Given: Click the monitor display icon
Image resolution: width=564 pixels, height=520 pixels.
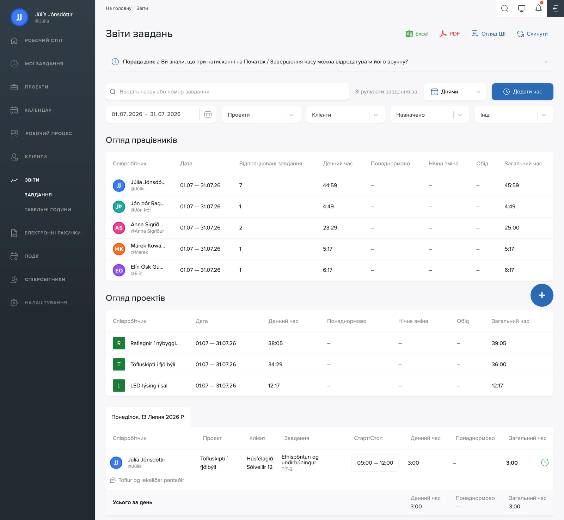Looking at the screenshot, I should [521, 8].
